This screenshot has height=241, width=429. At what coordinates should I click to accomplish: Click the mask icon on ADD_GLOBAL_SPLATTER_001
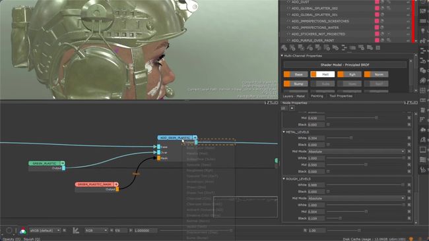coord(383,14)
